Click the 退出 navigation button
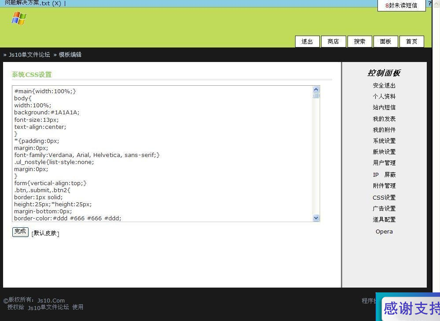Image resolution: width=440 pixels, height=321 pixels. pyautogui.click(x=307, y=41)
